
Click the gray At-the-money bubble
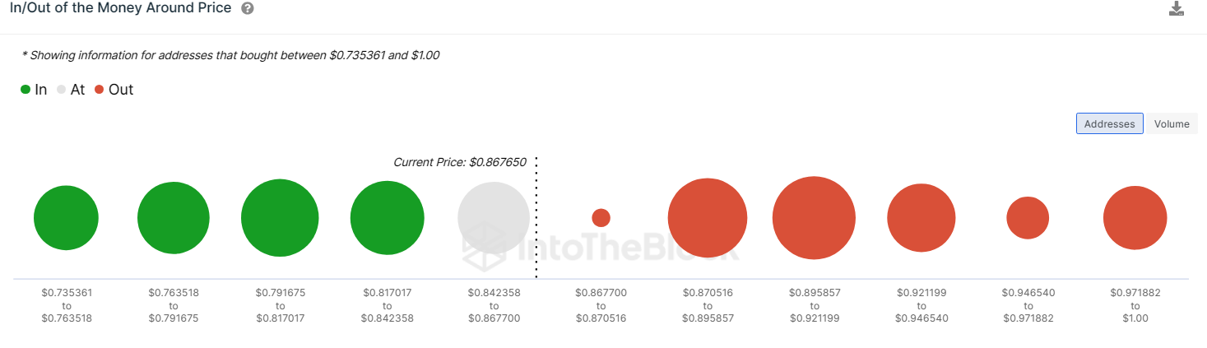494,218
